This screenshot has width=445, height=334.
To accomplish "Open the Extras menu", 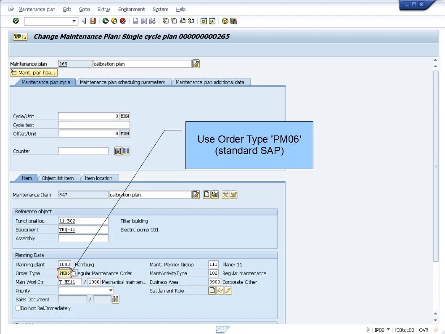I will 103,9.
